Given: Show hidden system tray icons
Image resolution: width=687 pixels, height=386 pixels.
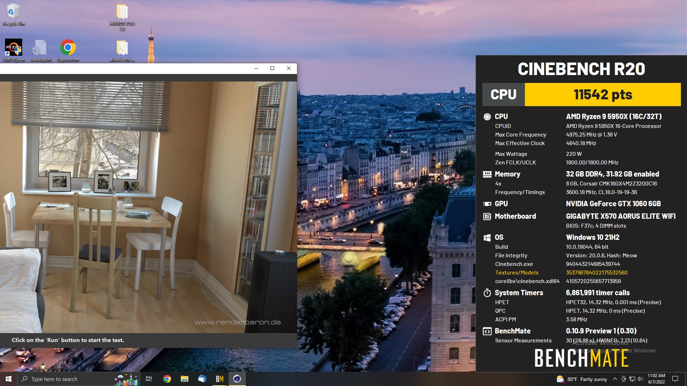Looking at the screenshot, I should (x=615, y=379).
